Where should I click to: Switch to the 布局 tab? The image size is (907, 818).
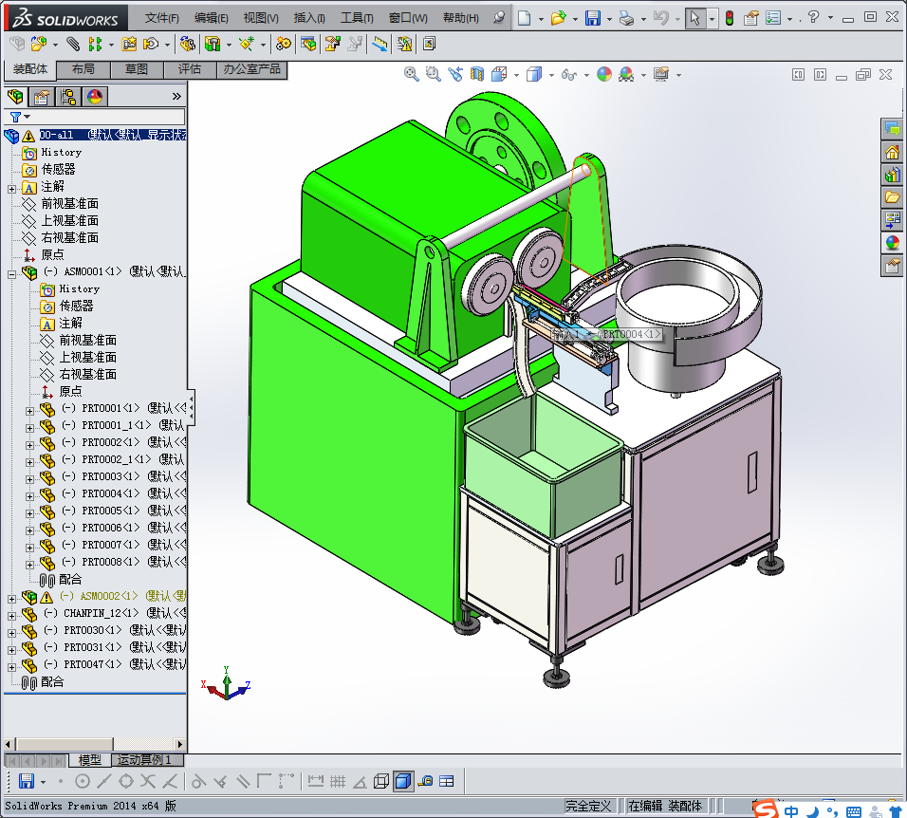pos(83,69)
